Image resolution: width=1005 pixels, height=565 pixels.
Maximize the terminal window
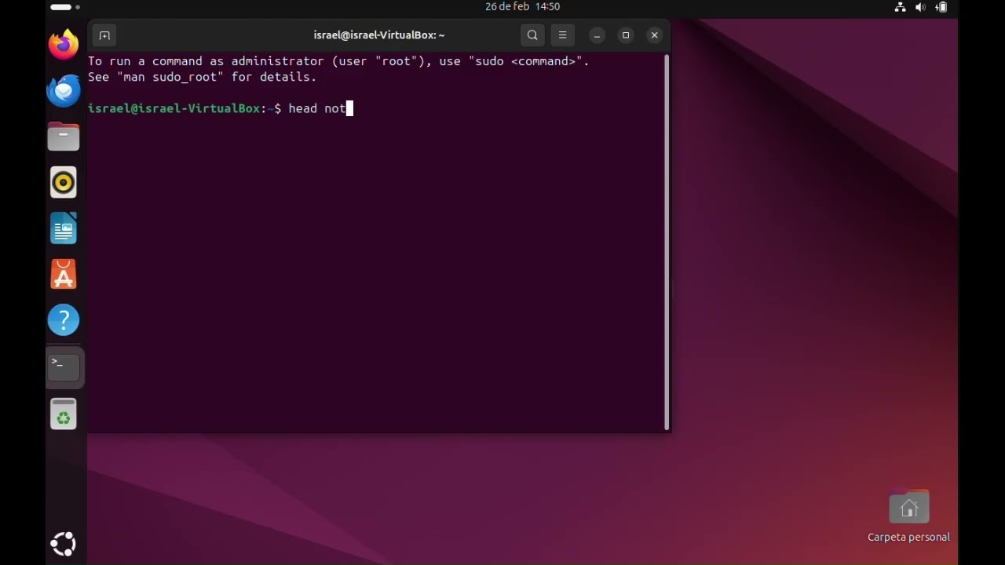[x=626, y=35]
